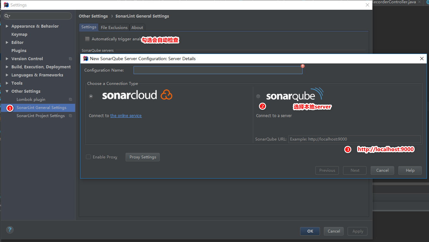Expand the Editor tree node
This screenshot has width=429, height=242.
click(7, 42)
